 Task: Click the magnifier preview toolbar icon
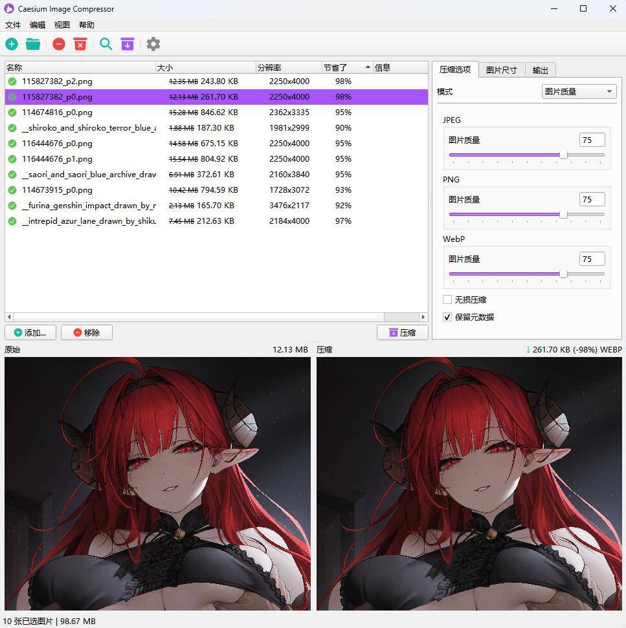pos(106,44)
